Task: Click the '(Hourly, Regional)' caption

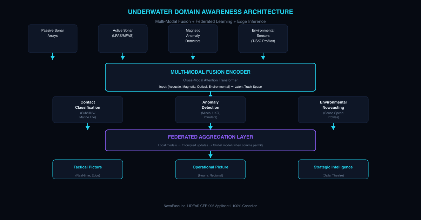Action: (210, 175)
